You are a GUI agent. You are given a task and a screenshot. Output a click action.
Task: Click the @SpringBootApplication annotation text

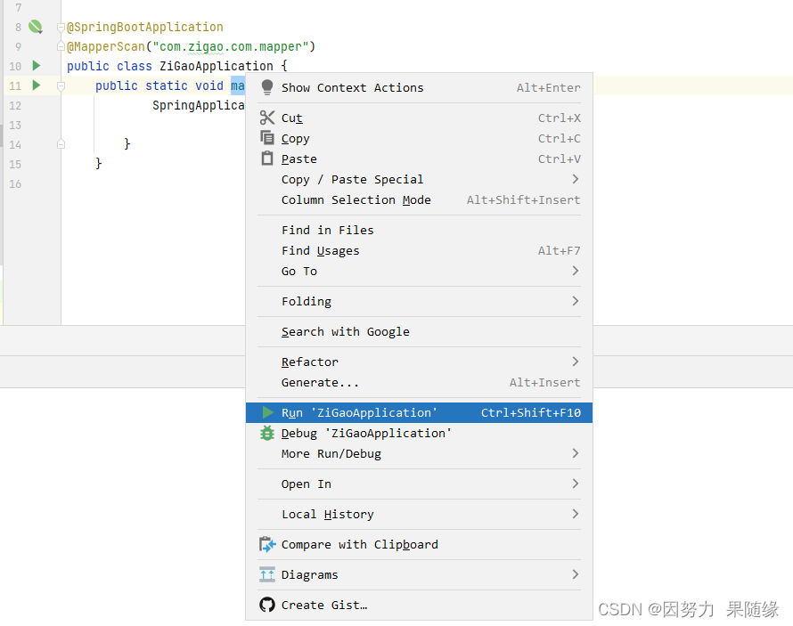145,27
